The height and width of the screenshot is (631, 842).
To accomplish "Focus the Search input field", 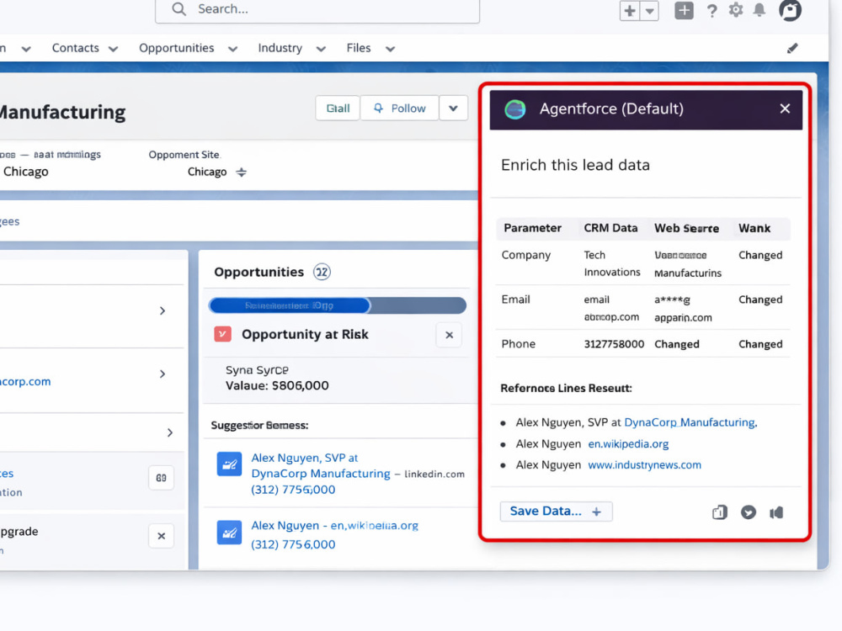I will [317, 9].
